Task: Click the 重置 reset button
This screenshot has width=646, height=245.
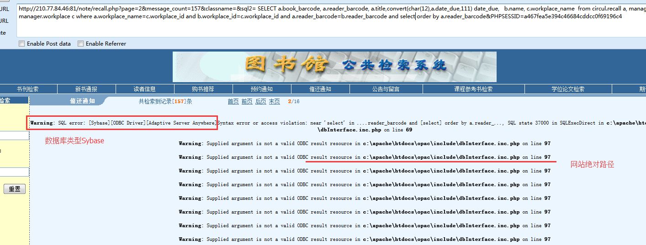Action: coord(15,189)
